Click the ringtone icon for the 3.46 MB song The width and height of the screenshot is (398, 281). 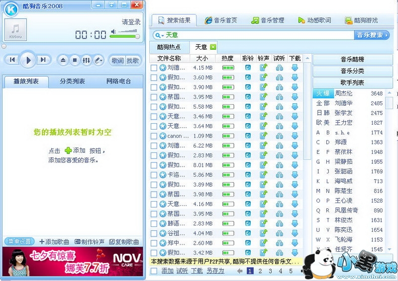click(264, 116)
